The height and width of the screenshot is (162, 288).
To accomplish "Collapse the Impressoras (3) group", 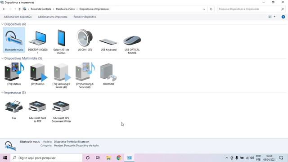I will [2, 92].
